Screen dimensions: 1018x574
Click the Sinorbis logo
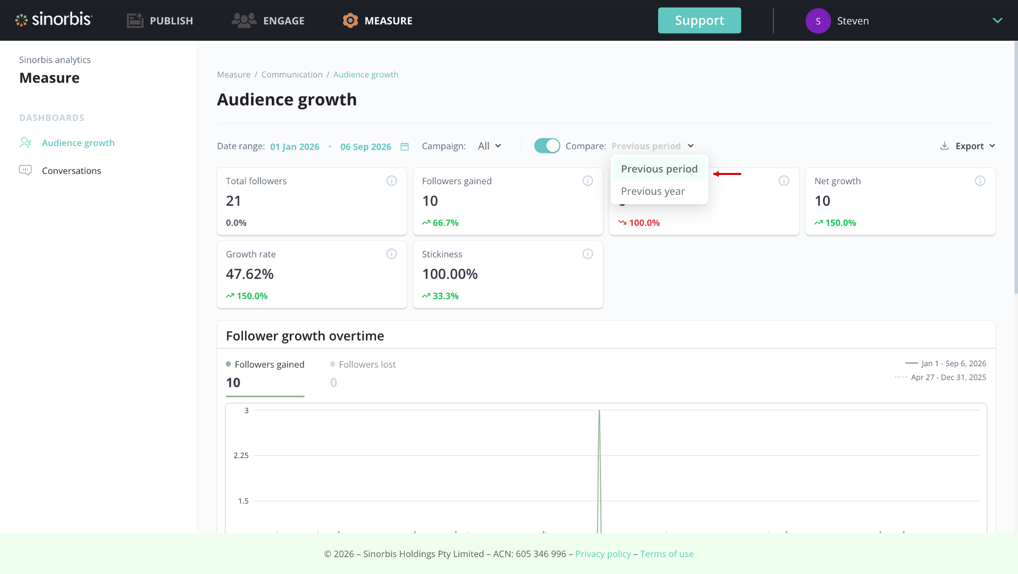click(x=54, y=20)
